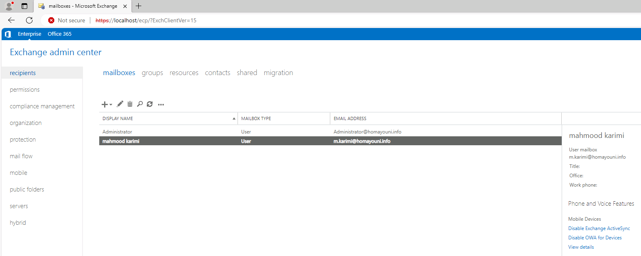
Task: Switch to the contacts tab
Action: (x=218, y=73)
